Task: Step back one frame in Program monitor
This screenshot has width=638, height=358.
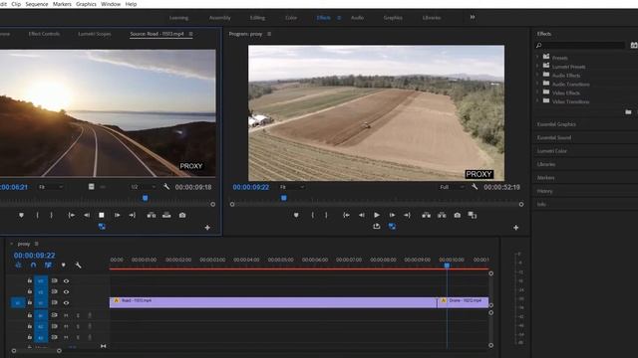Action: tap(362, 215)
